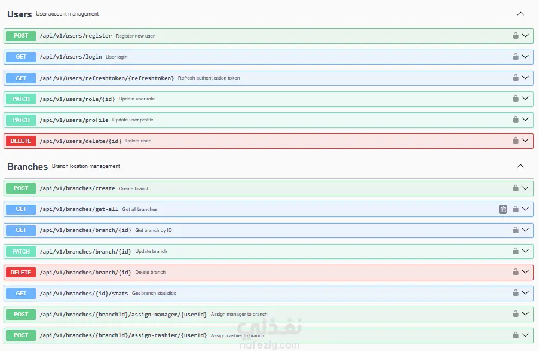The image size is (539, 351).
Task: Click the authorization lock for User login endpoint
Action: click(x=515, y=57)
